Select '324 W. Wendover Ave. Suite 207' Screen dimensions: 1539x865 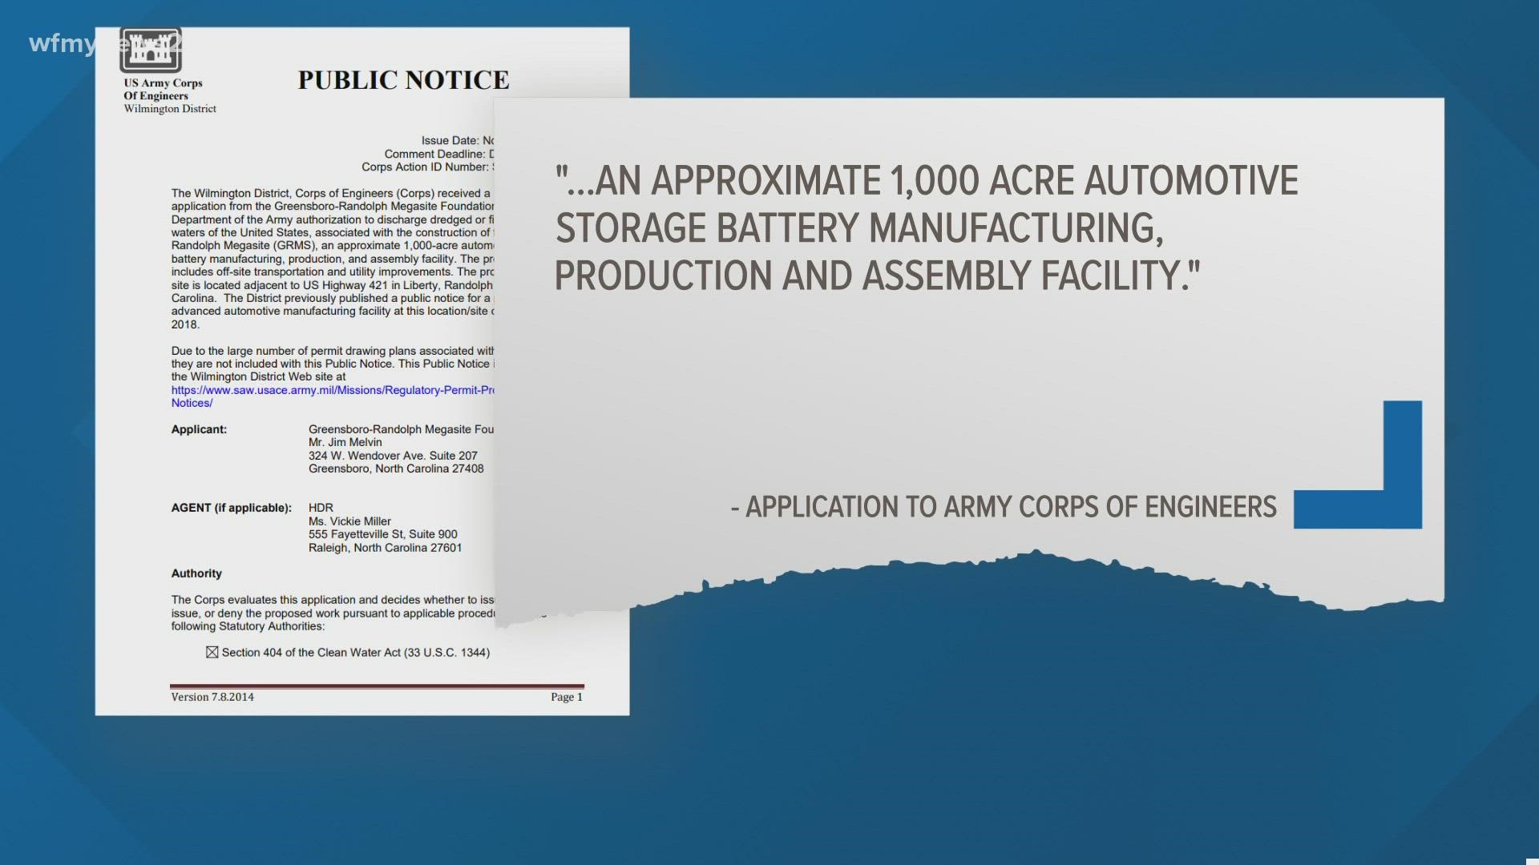(x=393, y=456)
